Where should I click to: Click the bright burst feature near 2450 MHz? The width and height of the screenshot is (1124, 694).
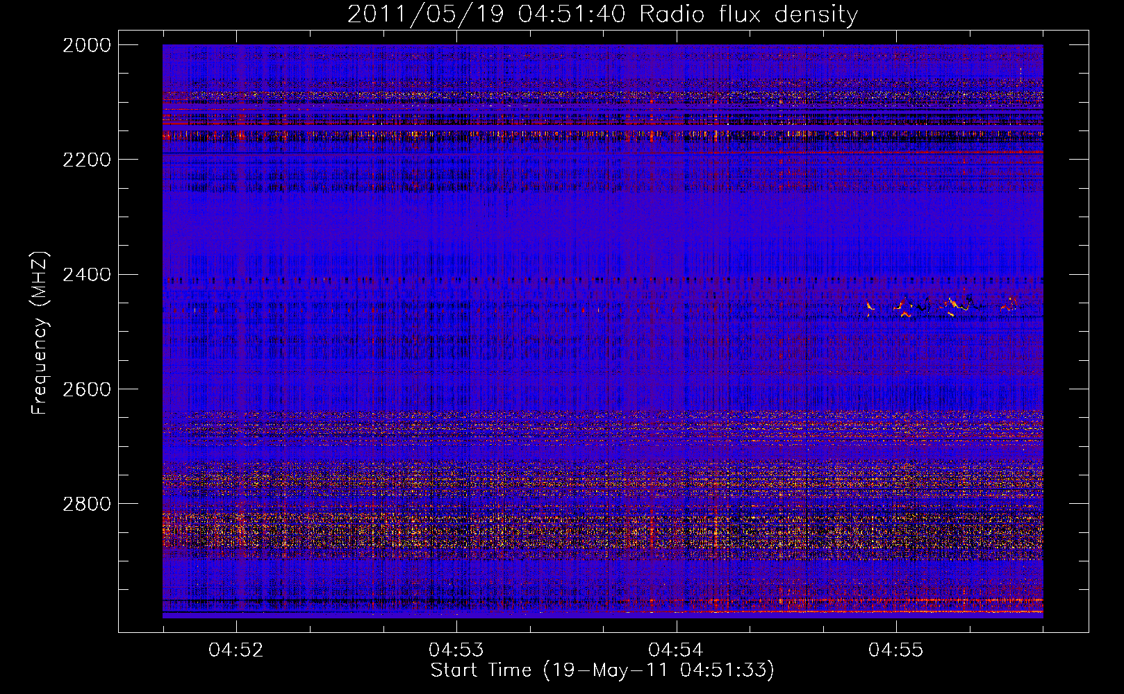point(943,306)
